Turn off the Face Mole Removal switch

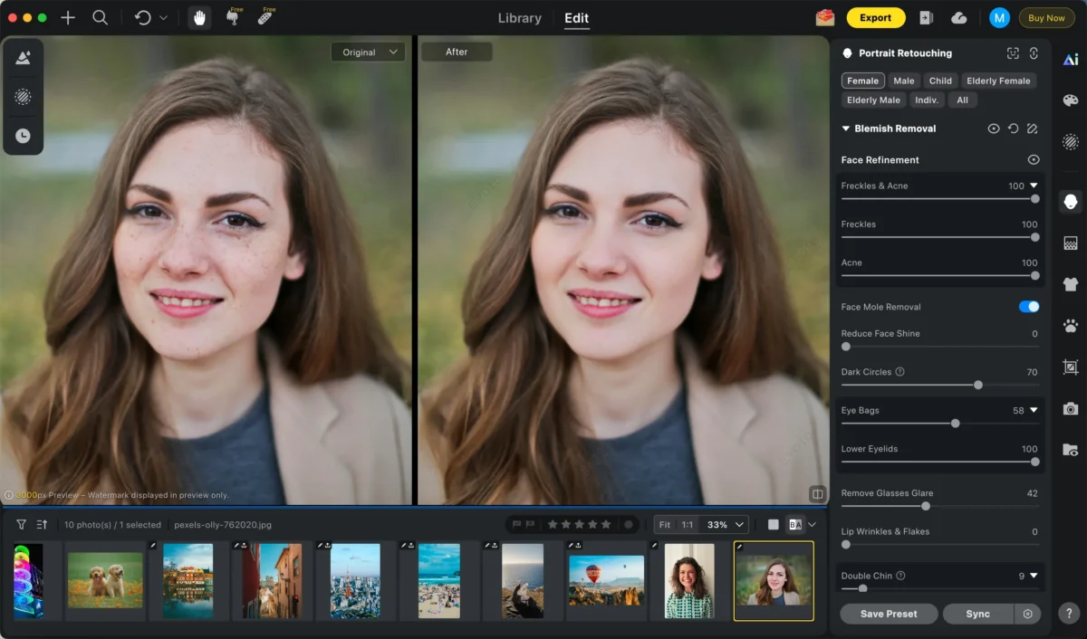[1028, 307]
